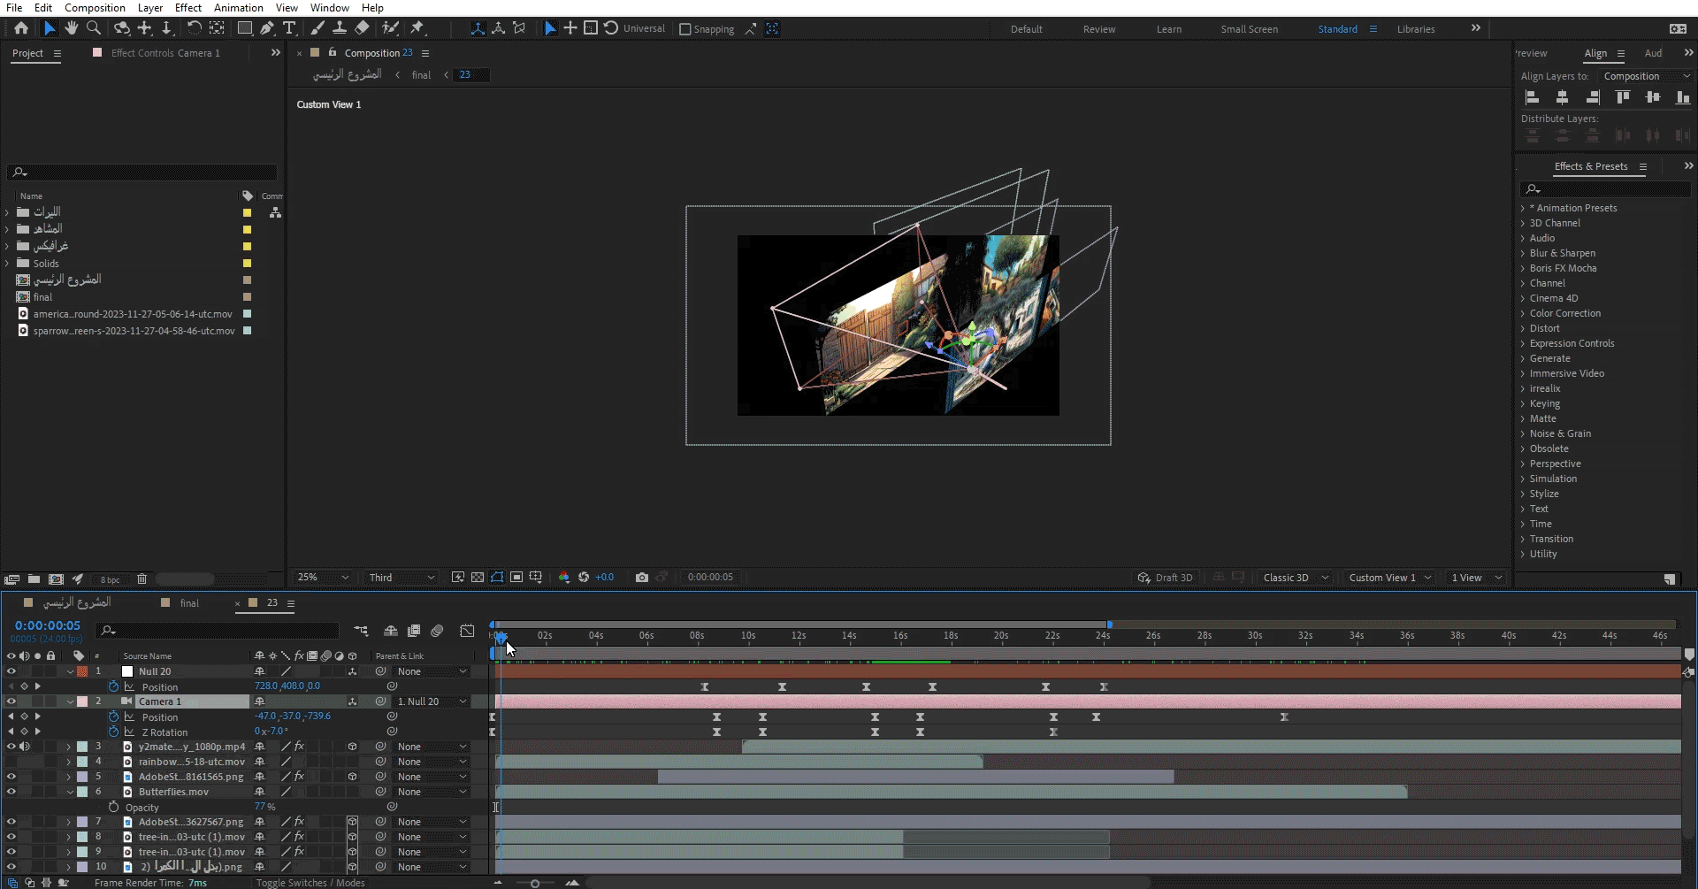Select the Eraser tool
The height and width of the screenshot is (889, 1698).
pos(362,28)
